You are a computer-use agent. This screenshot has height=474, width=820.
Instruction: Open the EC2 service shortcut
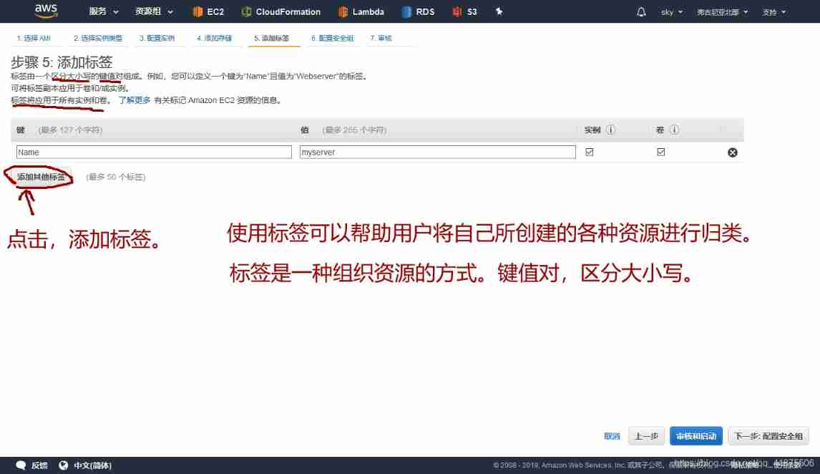[208, 11]
